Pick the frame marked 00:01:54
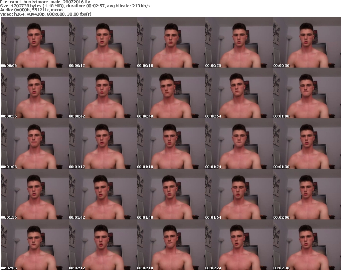342x270 pixels. (239, 194)
